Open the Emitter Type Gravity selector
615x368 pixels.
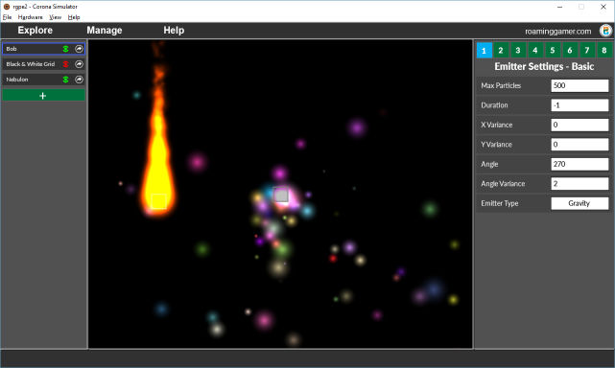click(x=580, y=203)
